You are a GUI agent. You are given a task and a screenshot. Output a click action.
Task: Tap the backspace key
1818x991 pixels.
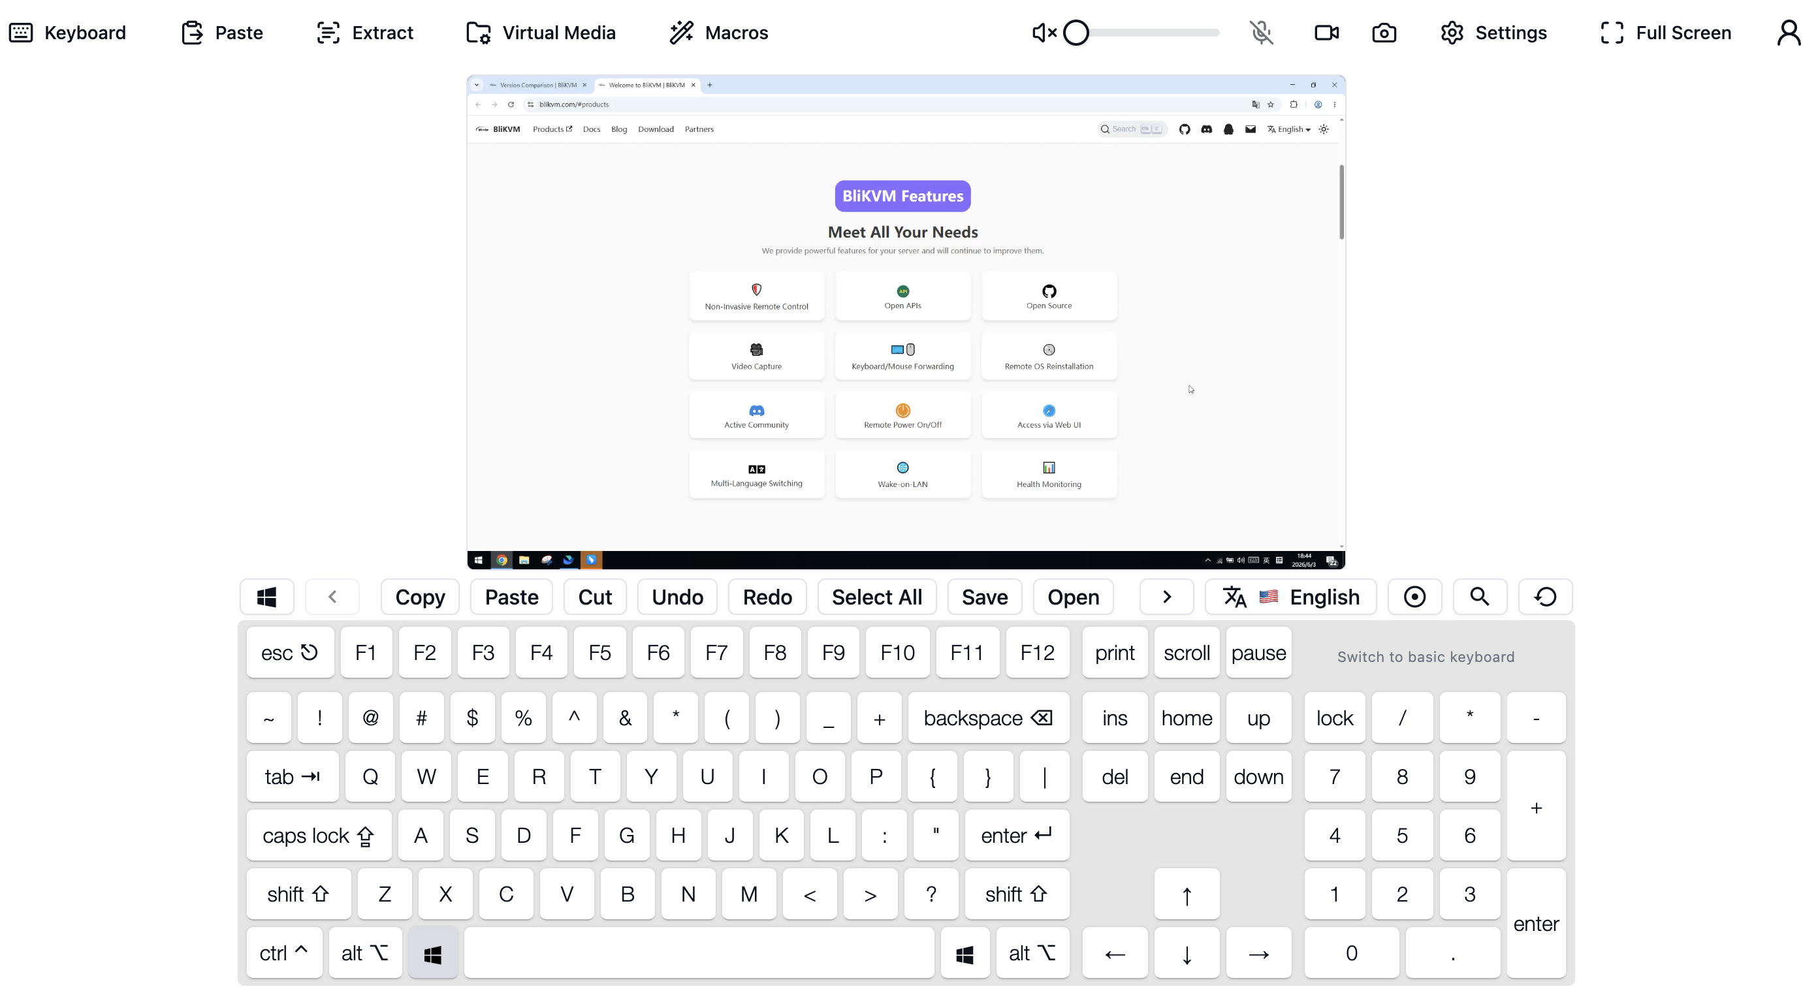pyautogui.click(x=989, y=718)
